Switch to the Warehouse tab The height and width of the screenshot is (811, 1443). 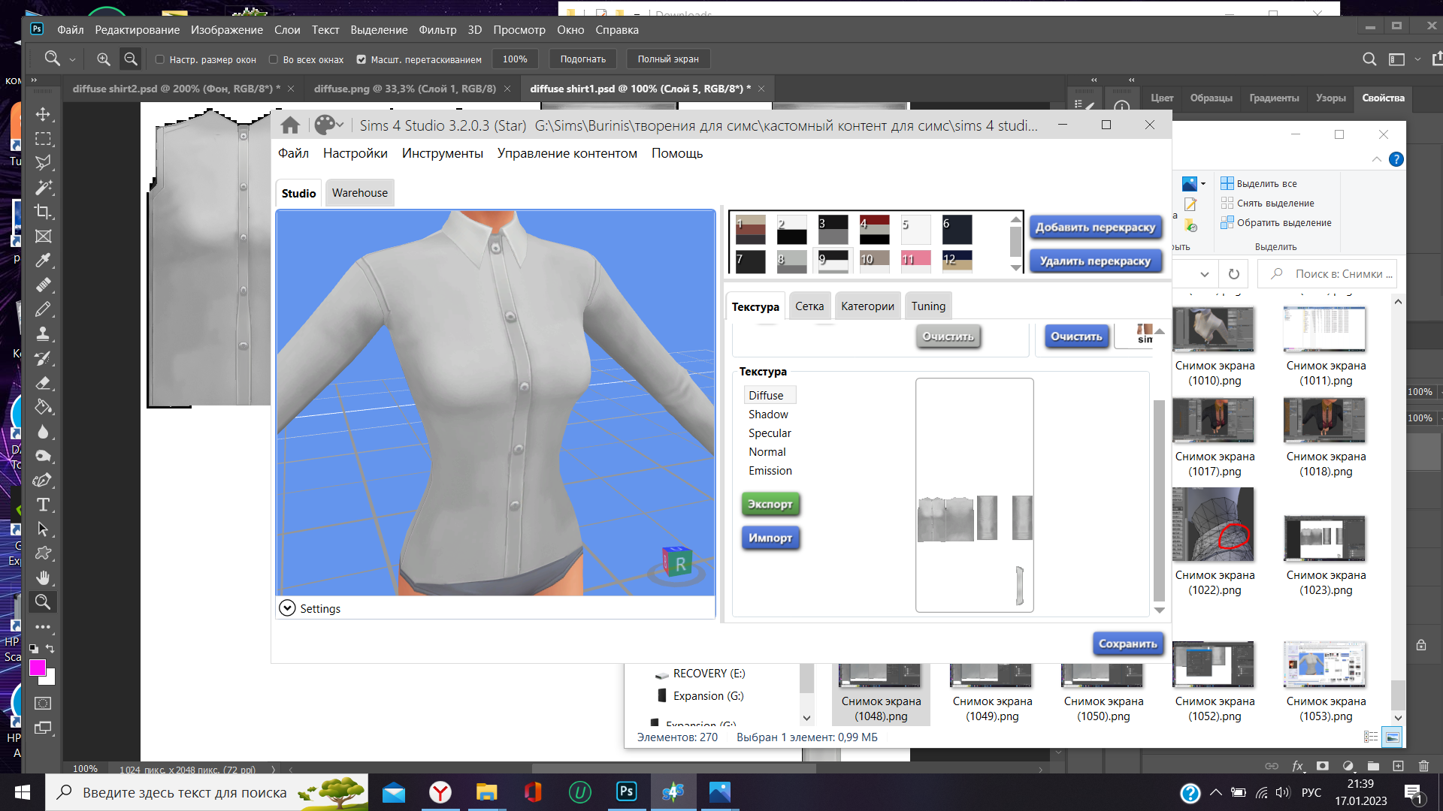pos(359,193)
